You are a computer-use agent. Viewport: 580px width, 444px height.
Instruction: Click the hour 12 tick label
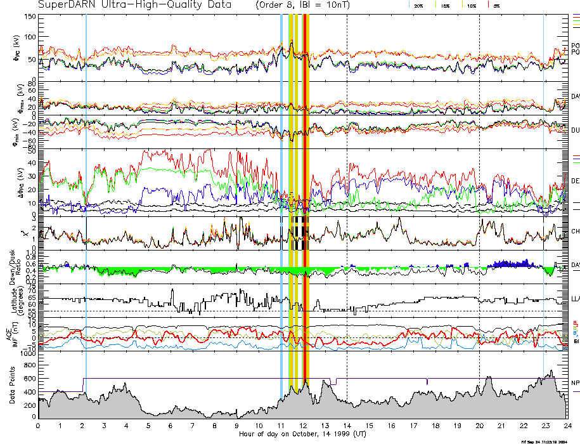coord(303,426)
